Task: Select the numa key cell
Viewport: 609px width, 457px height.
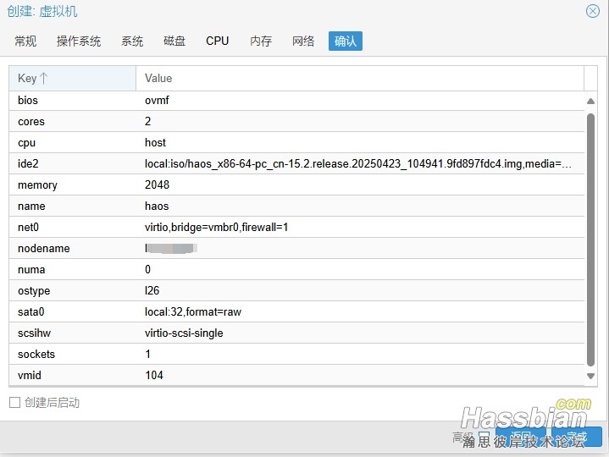Action: pyautogui.click(x=72, y=270)
